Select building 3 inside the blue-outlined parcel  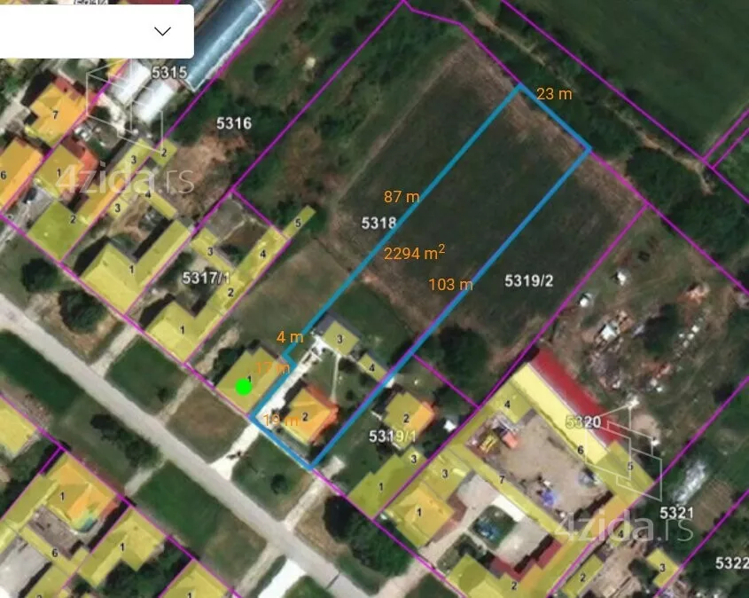click(x=340, y=337)
